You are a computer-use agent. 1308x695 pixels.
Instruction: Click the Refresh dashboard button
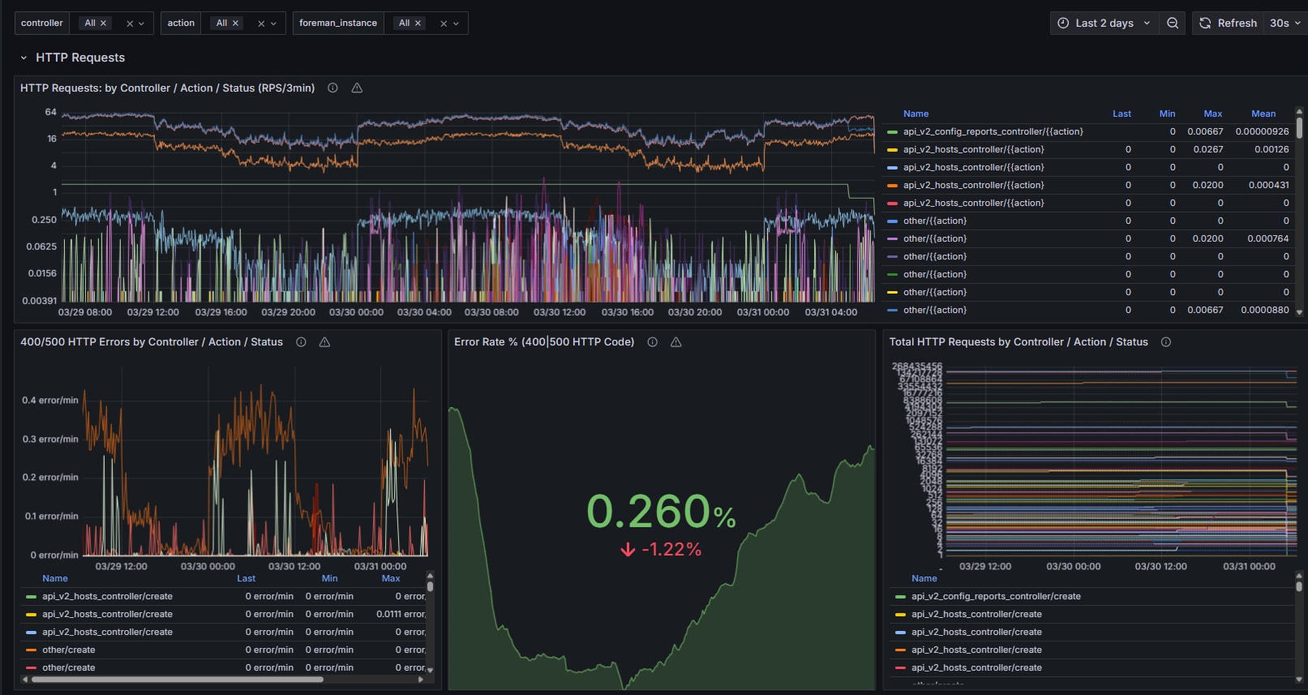[1228, 24]
